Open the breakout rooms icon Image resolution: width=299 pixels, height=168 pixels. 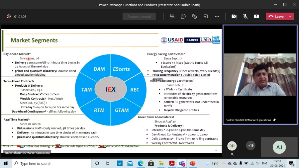pos(206,16)
